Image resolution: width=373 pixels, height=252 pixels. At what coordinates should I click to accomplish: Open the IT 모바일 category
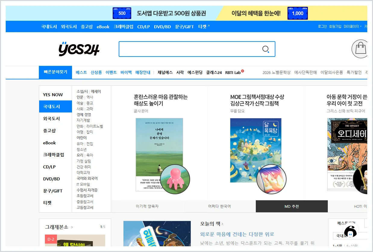click(83, 184)
